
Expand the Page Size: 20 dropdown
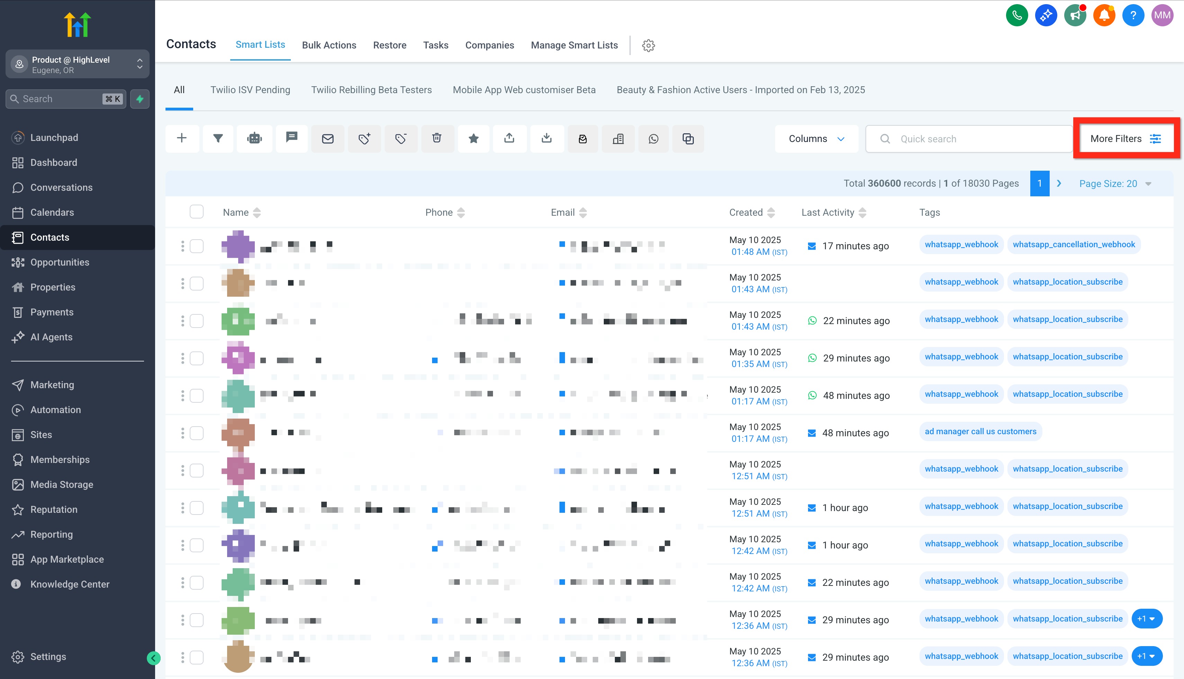(1115, 184)
